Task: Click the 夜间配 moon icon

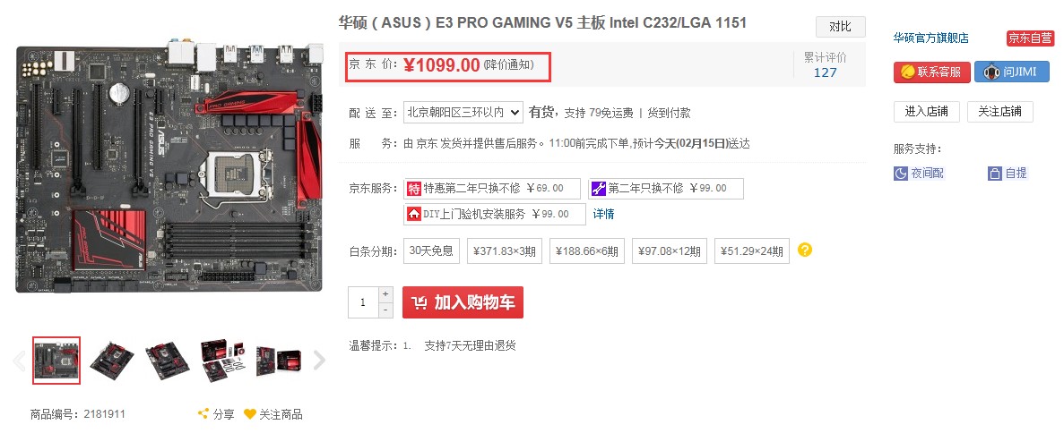Action: pos(901,174)
